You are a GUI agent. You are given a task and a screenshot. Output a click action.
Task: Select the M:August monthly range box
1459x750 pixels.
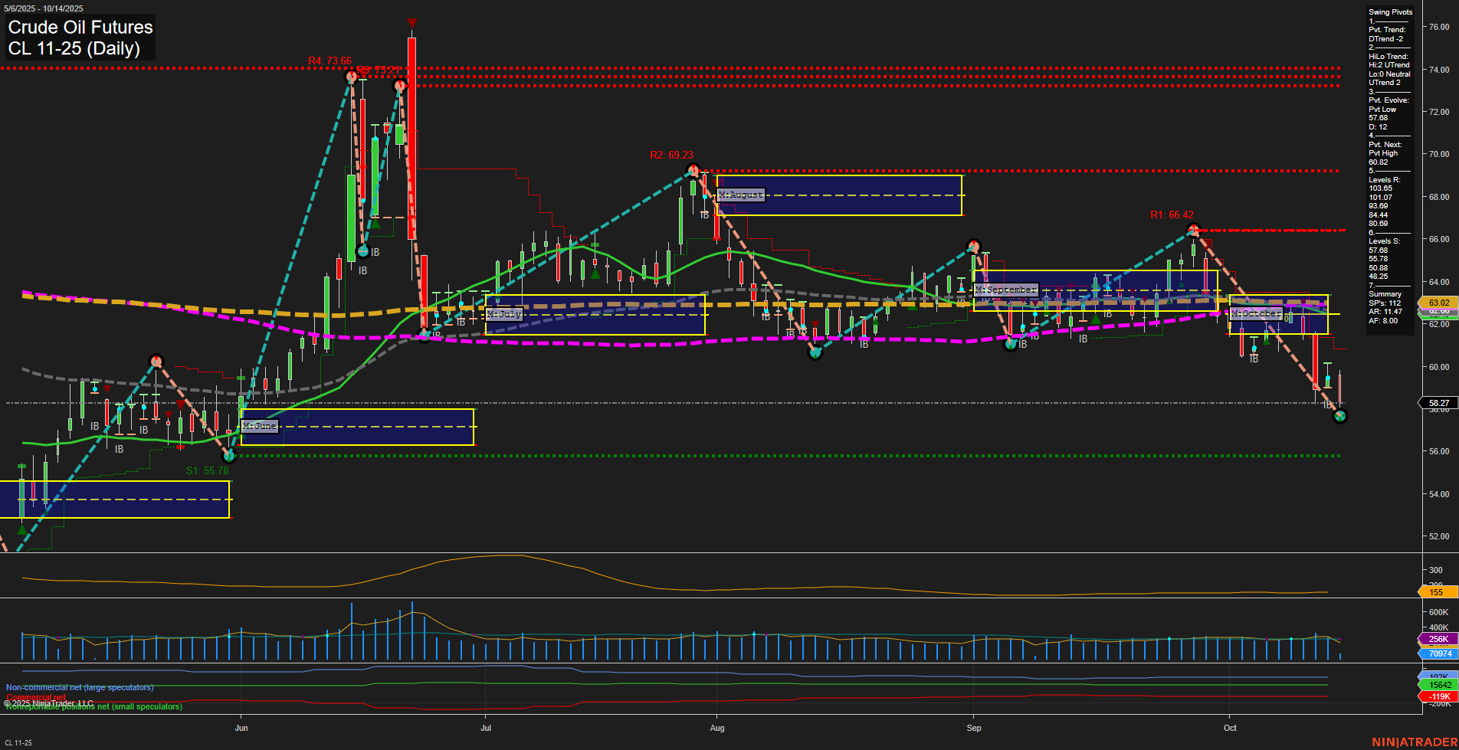click(x=740, y=195)
